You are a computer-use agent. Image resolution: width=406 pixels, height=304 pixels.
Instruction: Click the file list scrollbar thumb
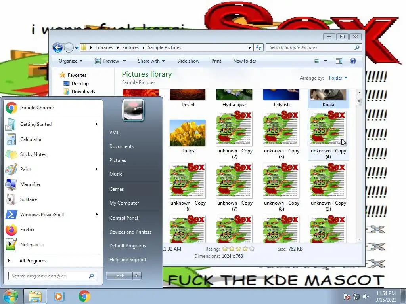pyautogui.click(x=359, y=102)
